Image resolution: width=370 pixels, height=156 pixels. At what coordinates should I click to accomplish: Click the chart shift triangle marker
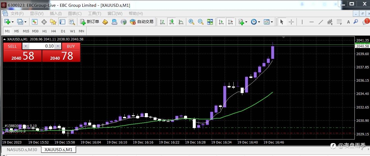(x=284, y=37)
